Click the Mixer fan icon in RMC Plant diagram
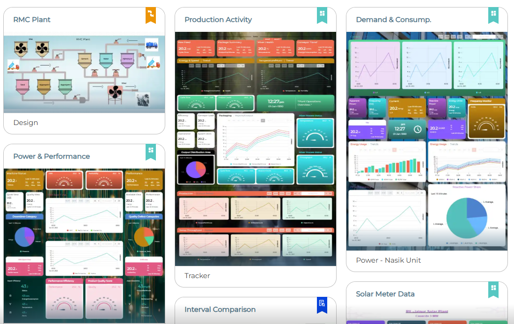Image resolution: width=514 pixels, height=324 pixels. pos(114,93)
